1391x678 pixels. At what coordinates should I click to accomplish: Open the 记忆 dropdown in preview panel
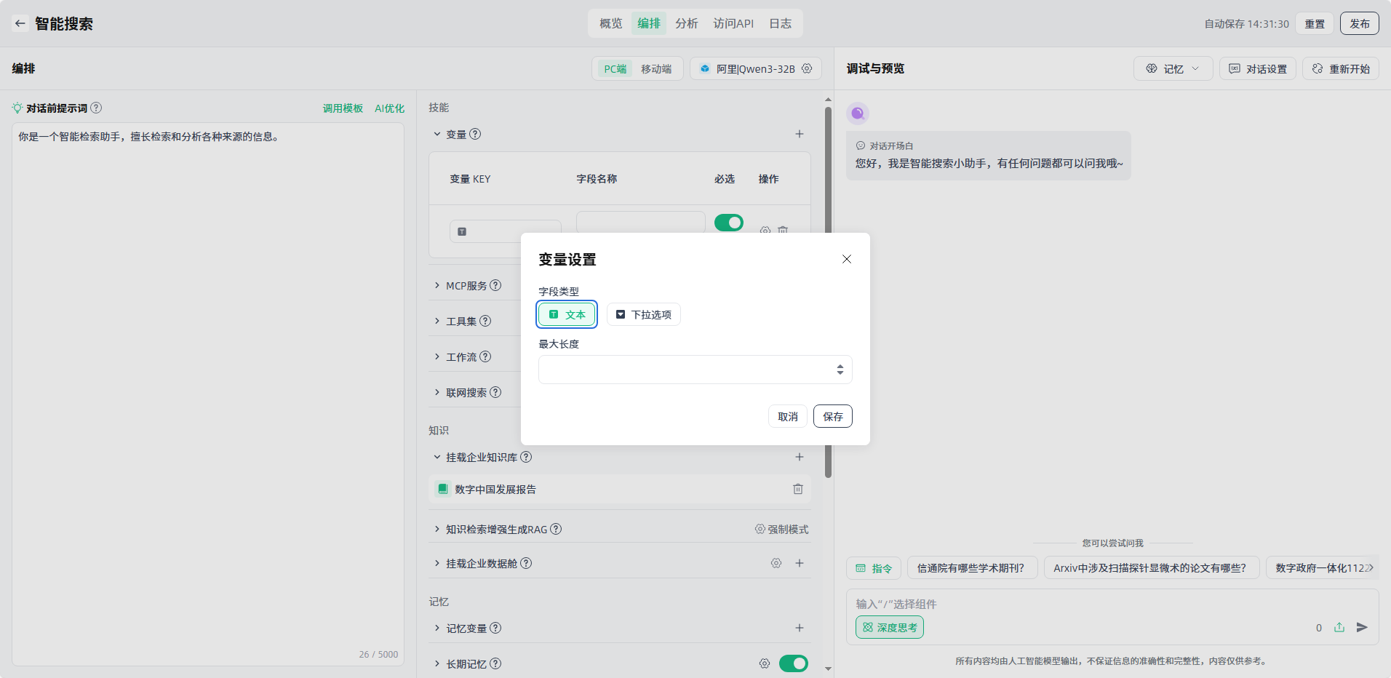tap(1172, 68)
